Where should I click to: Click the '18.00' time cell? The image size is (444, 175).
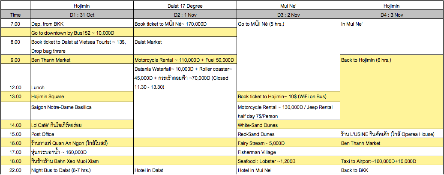click(15, 161)
